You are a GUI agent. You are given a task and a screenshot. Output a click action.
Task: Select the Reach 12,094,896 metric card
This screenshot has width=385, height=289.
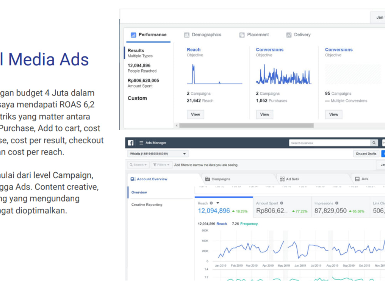pyautogui.click(x=224, y=207)
